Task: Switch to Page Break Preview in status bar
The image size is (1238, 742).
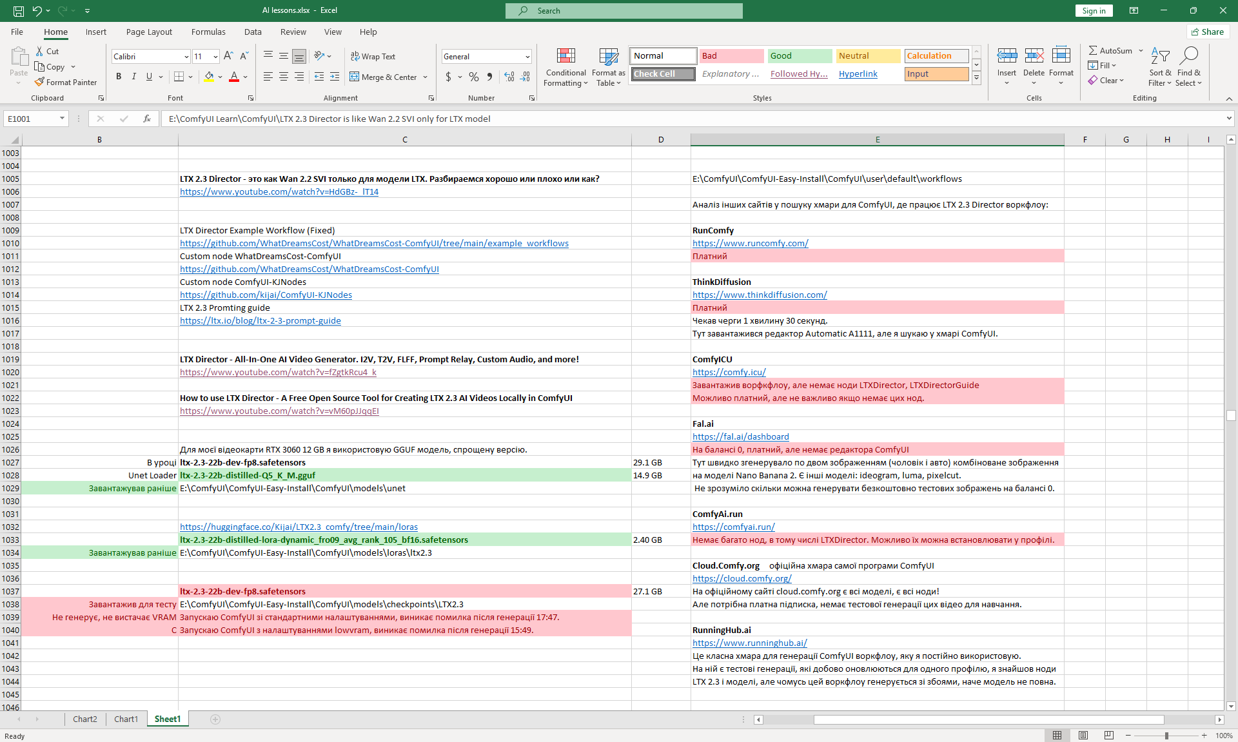Action: (1109, 736)
